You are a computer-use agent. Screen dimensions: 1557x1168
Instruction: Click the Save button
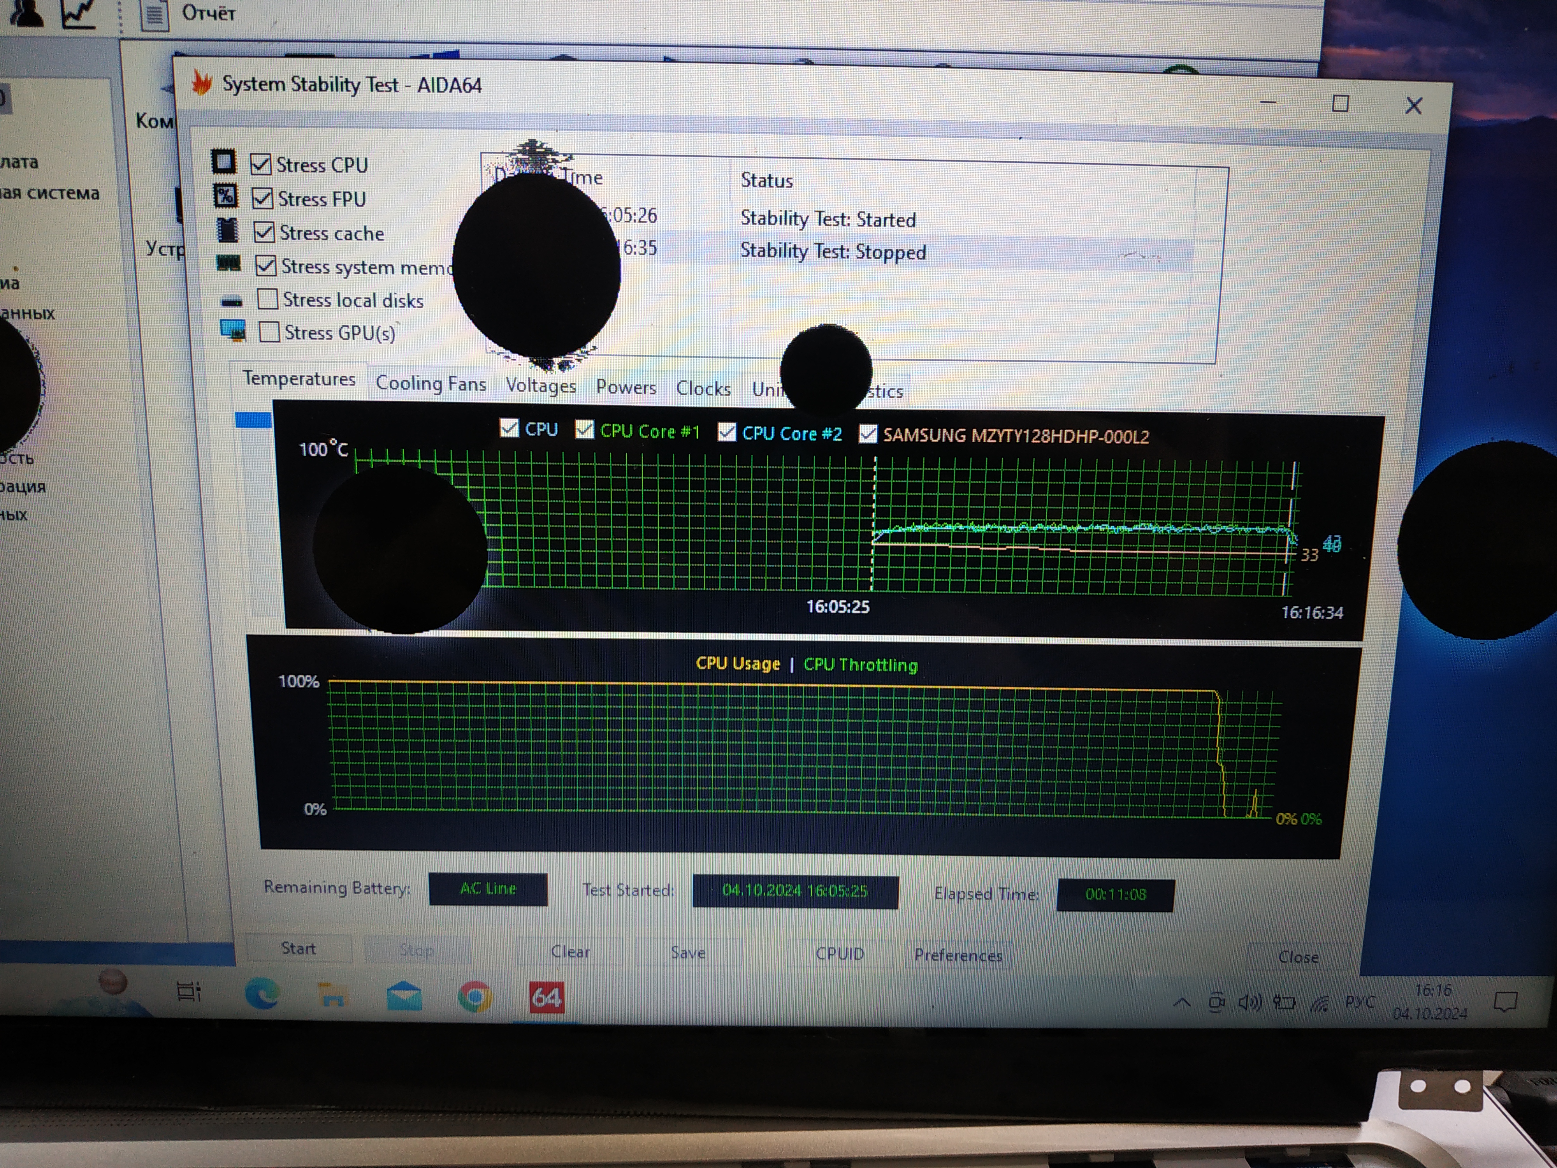pyautogui.click(x=688, y=953)
